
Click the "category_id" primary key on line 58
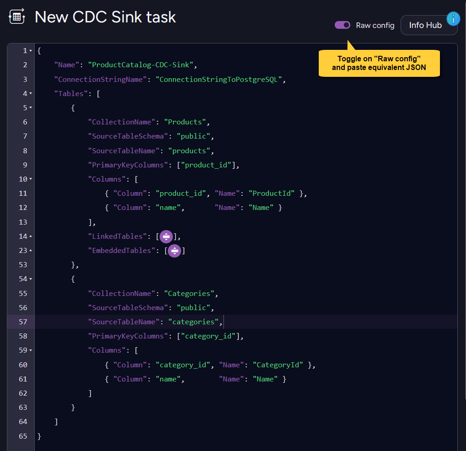point(208,336)
